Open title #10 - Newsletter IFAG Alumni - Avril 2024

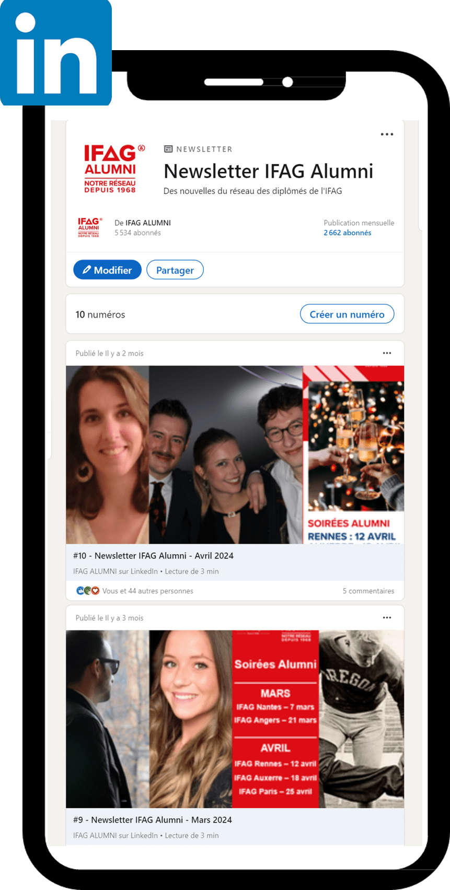click(153, 556)
